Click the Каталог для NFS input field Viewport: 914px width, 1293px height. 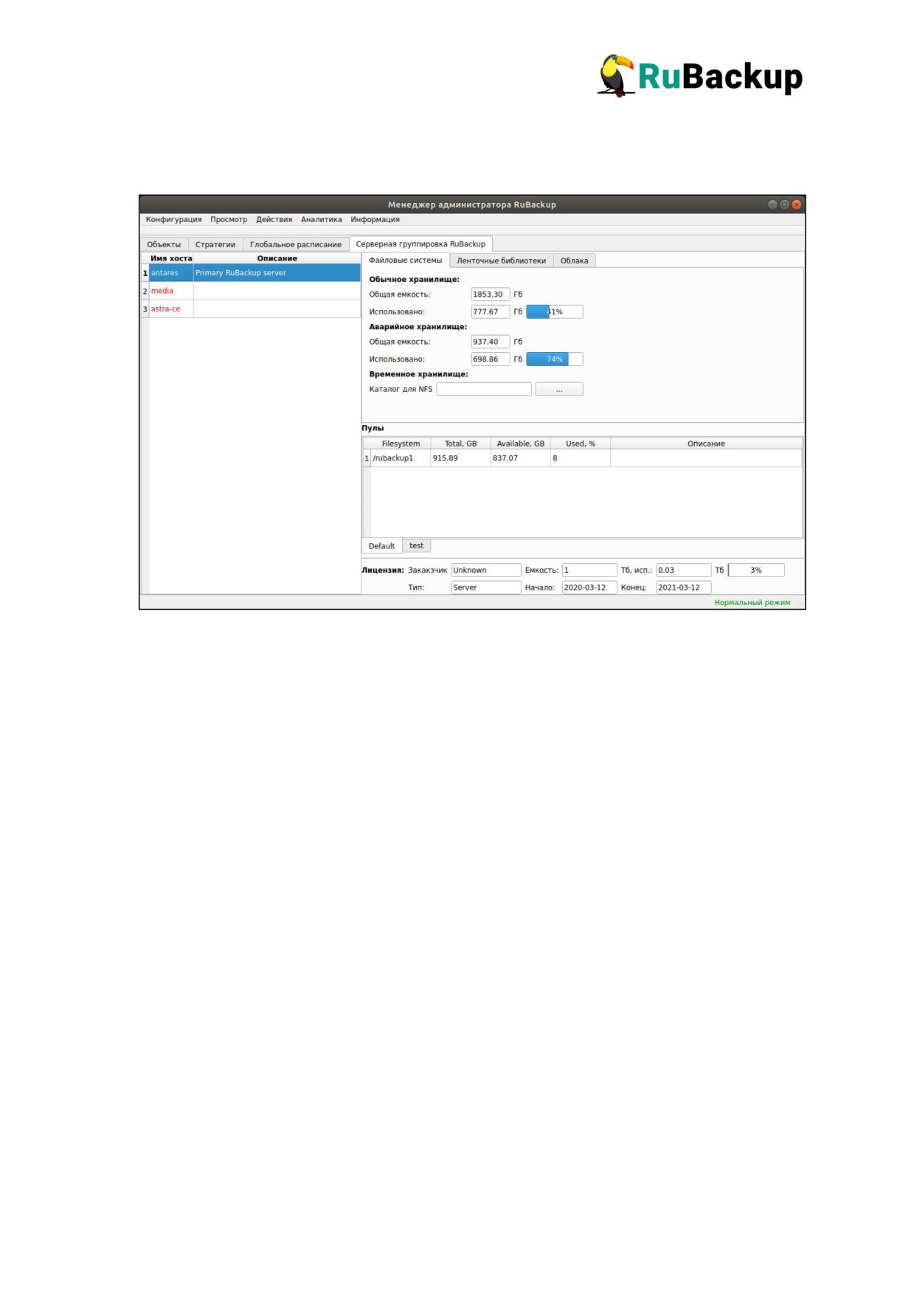pyautogui.click(x=484, y=389)
